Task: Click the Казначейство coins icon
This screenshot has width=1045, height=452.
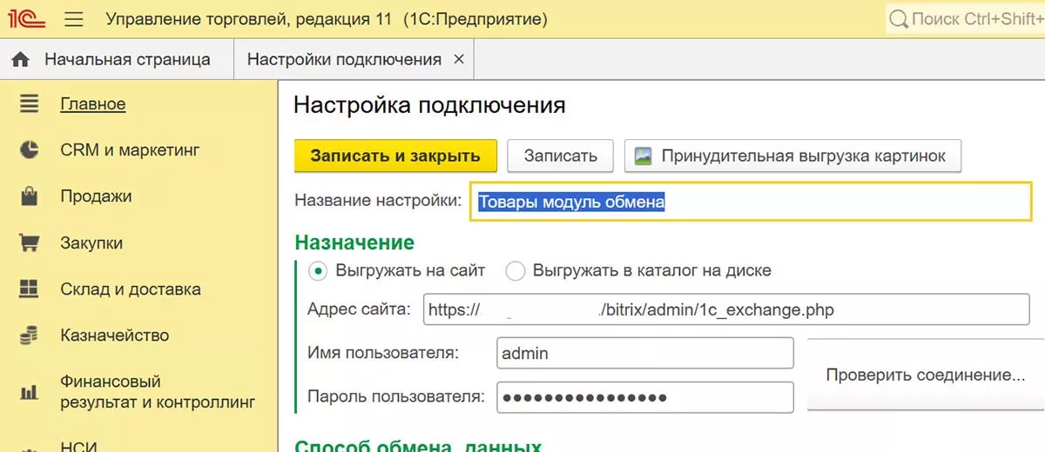Action: [30, 336]
